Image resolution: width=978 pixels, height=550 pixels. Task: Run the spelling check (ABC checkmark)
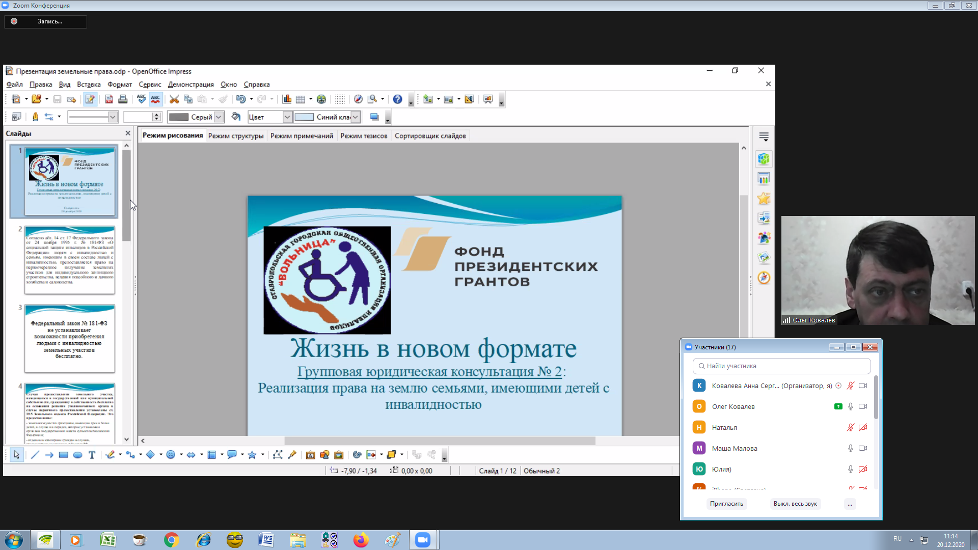pos(142,99)
